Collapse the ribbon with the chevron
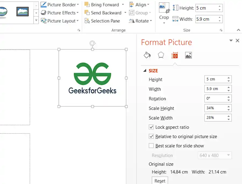The height and width of the screenshot is (184, 242). pyautogui.click(x=238, y=30)
